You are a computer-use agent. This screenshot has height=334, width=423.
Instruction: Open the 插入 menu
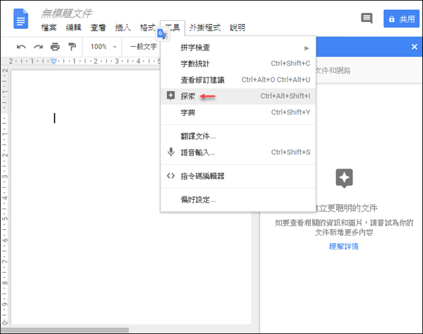click(123, 28)
